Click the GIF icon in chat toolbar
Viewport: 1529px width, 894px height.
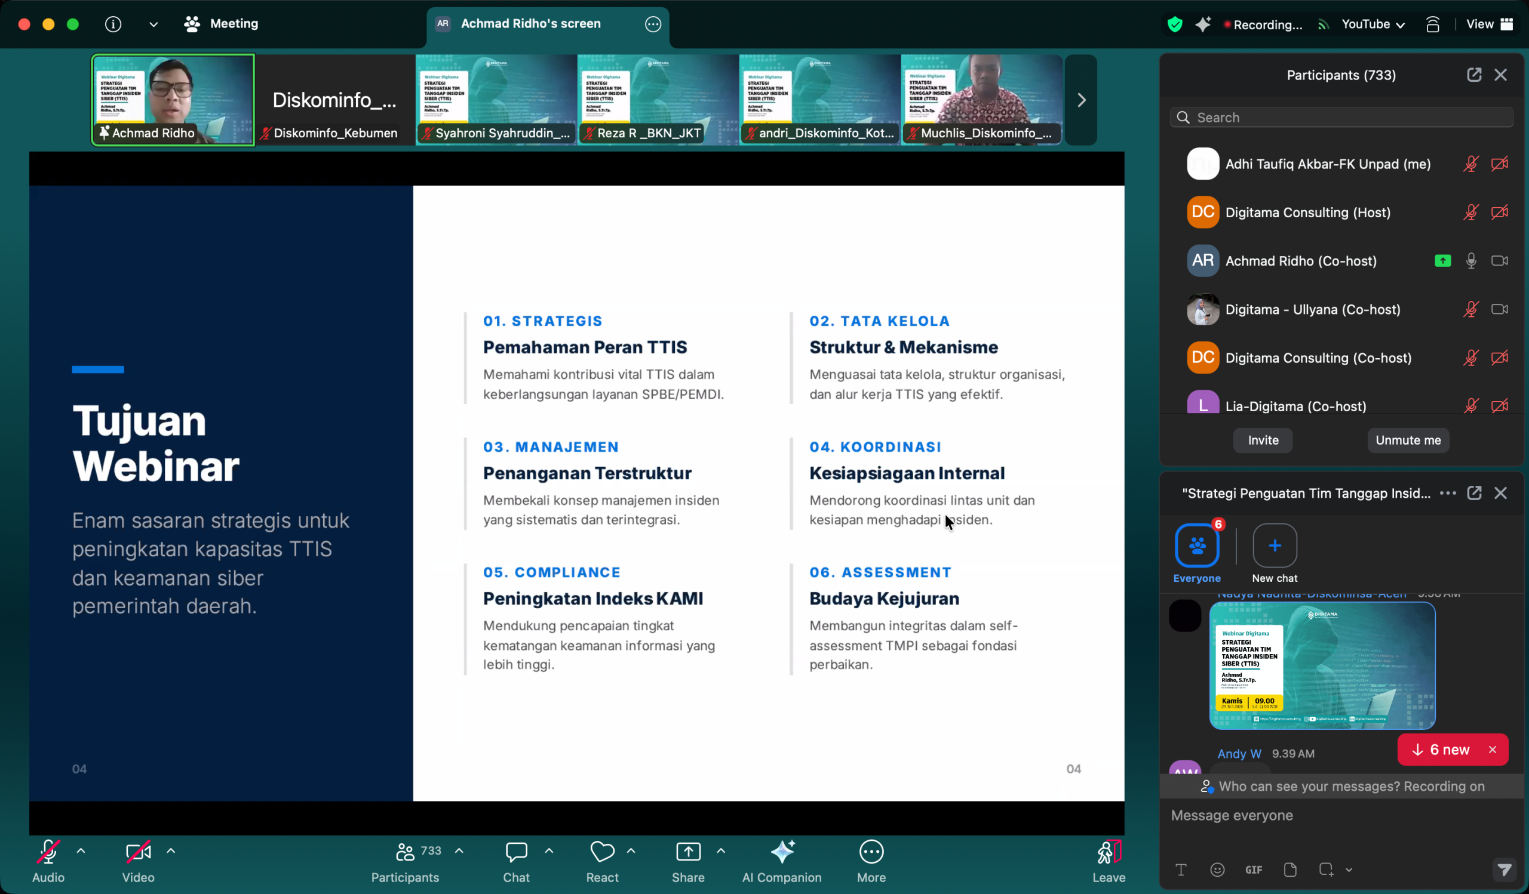point(1254,870)
